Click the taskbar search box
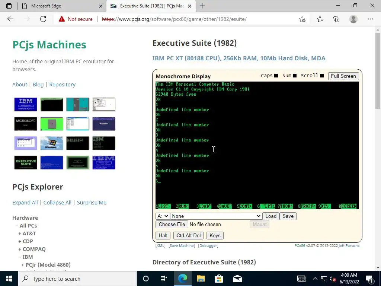Viewport: 381px width, 286px height. (77, 279)
